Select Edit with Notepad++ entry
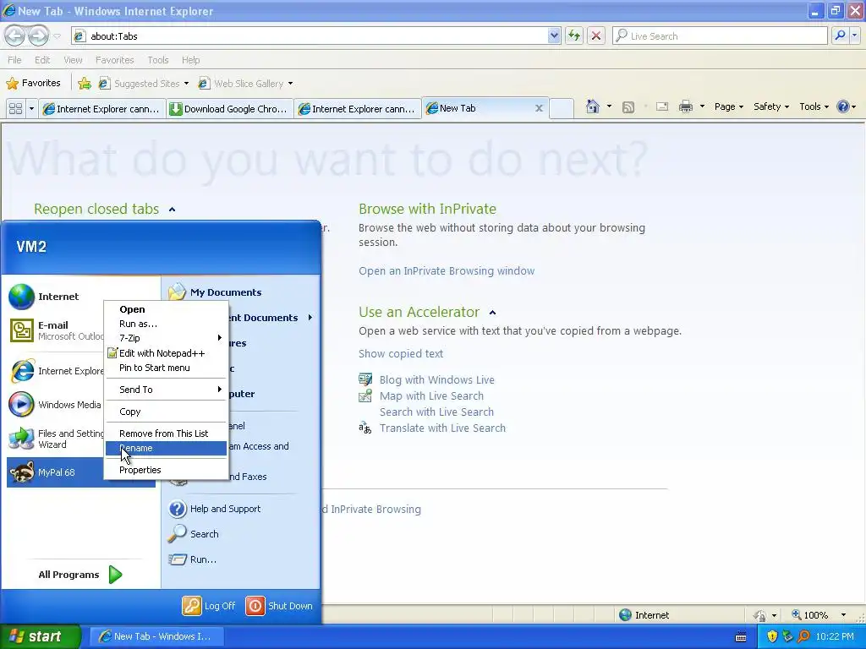The image size is (866, 649). point(166,353)
